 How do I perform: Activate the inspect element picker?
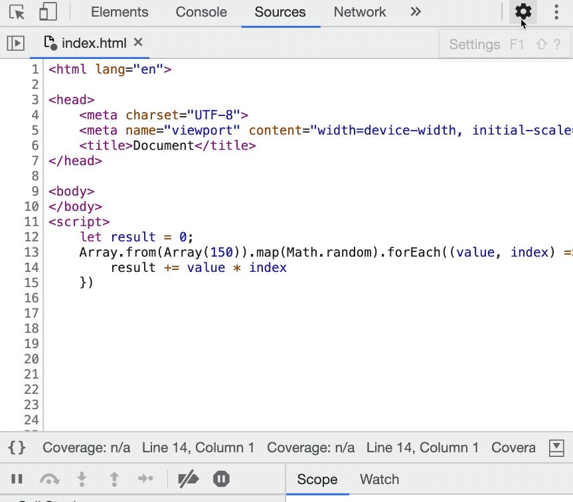pos(17,12)
